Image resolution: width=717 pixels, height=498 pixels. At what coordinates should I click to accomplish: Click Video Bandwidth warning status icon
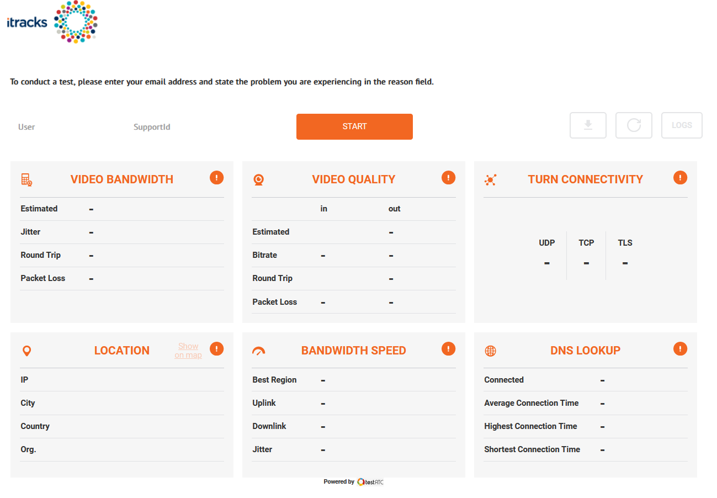[217, 178]
